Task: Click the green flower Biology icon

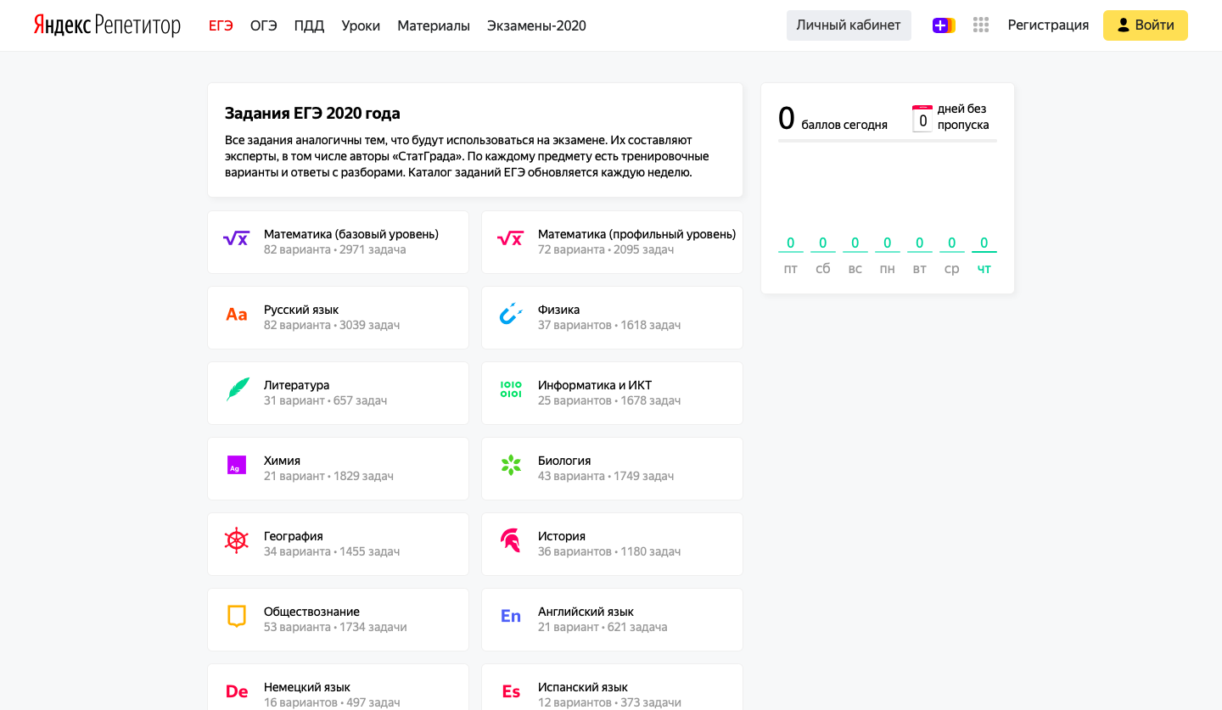Action: [x=510, y=465]
